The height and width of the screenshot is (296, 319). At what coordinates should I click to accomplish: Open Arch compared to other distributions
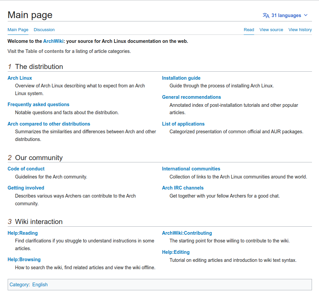(49, 124)
